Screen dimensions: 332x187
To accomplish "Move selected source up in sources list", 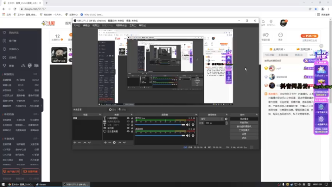I will pyautogui.click(x=120, y=143).
